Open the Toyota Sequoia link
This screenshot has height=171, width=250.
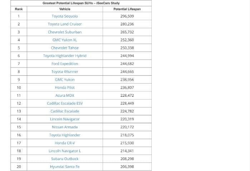point(65,16)
